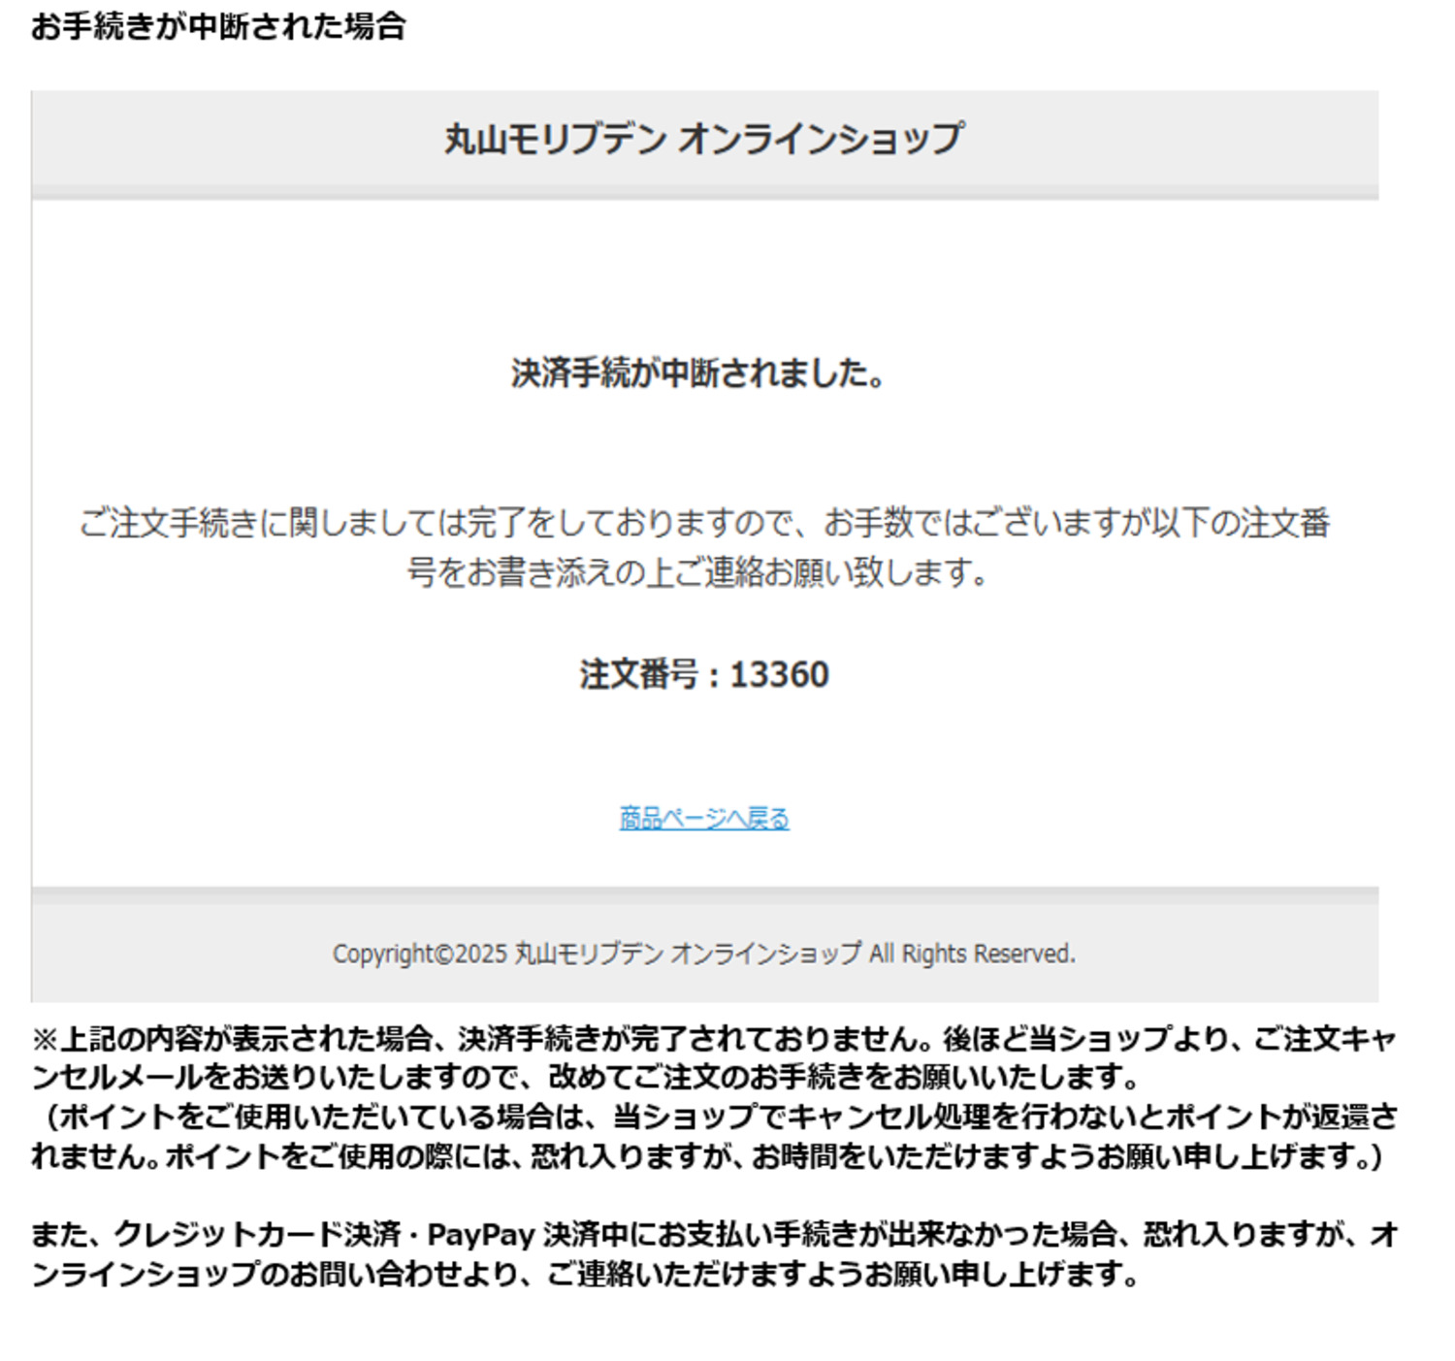This screenshot has width=1455, height=1361.
Task: Click the line starting （ポイントをご使用いただいている
Action: pos(716,1117)
